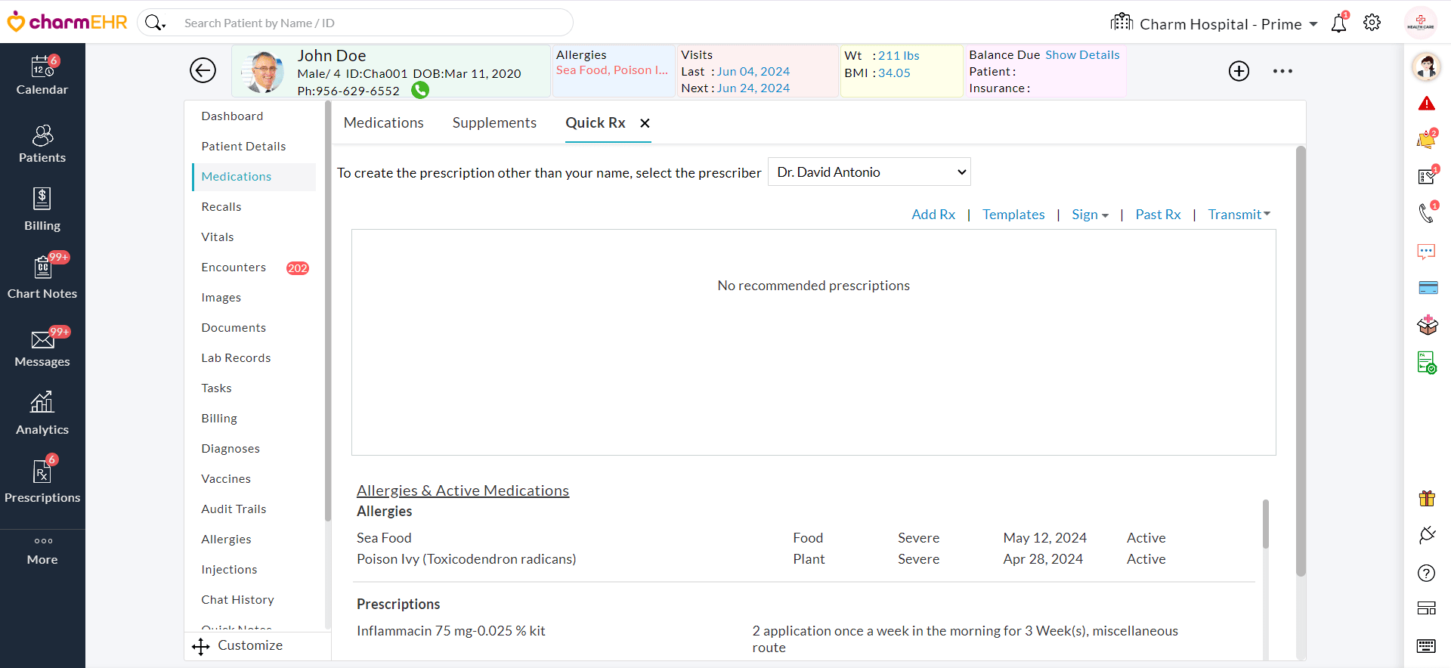The image size is (1451, 668).
Task: Click the Add Rx link
Action: (x=933, y=215)
